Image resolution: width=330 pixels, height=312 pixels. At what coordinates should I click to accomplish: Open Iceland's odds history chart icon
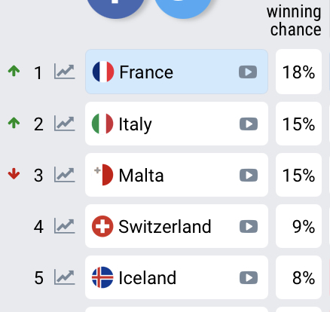coord(65,277)
